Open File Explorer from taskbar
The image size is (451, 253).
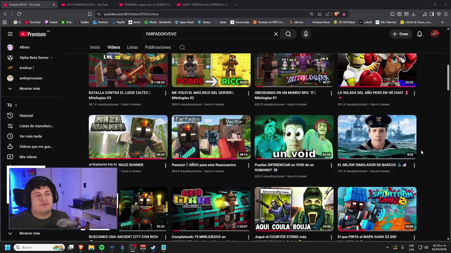point(91,247)
